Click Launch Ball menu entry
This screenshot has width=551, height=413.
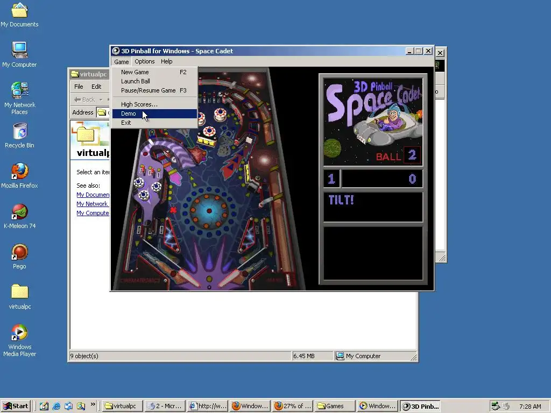154,81
